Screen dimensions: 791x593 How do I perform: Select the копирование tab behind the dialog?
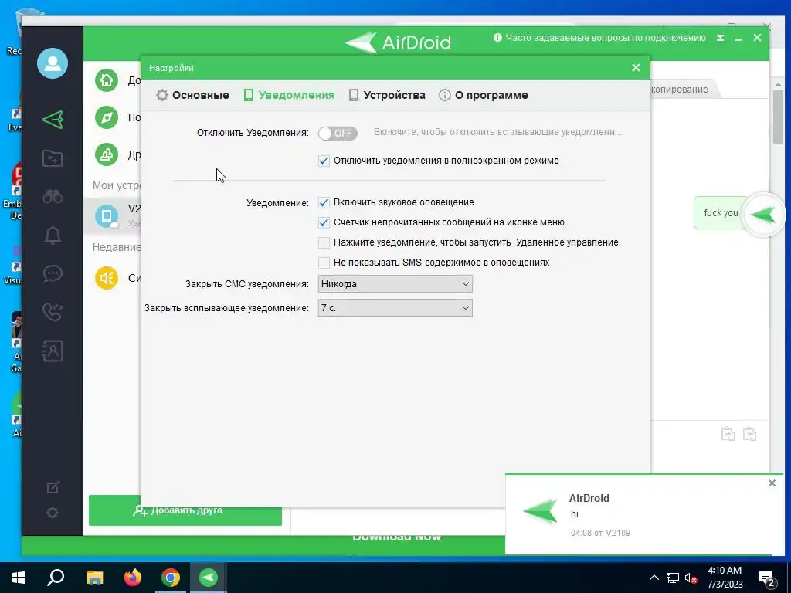(x=679, y=90)
